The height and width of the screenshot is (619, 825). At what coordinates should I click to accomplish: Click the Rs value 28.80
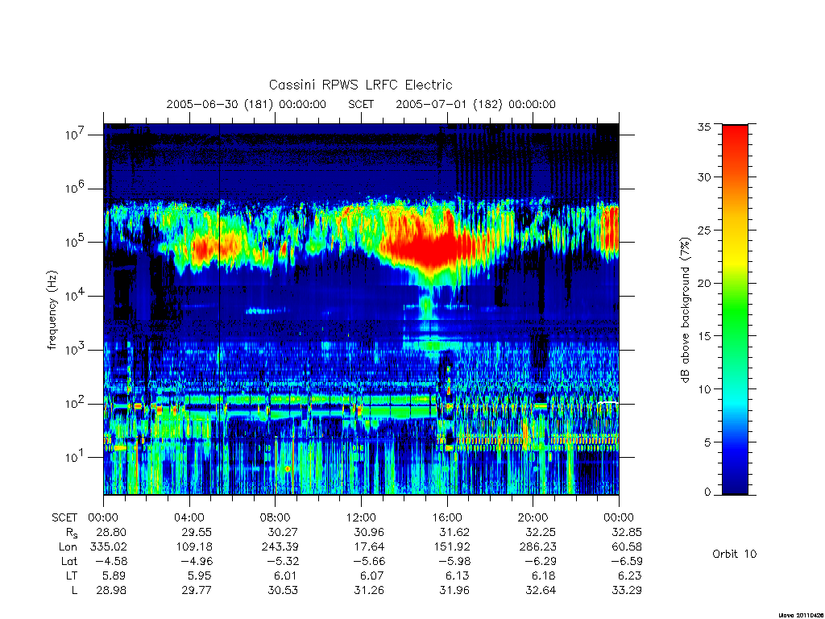click(x=111, y=532)
